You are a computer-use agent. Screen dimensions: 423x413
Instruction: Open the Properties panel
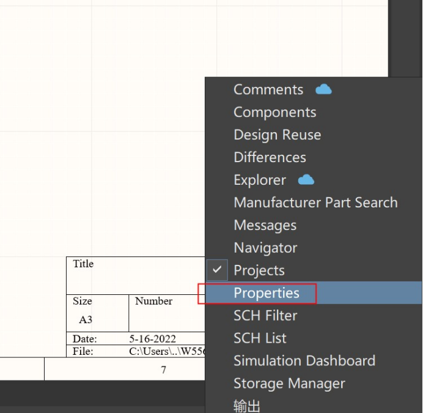point(267,293)
